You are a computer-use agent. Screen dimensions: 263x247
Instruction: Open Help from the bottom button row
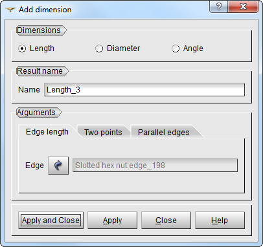click(x=220, y=220)
